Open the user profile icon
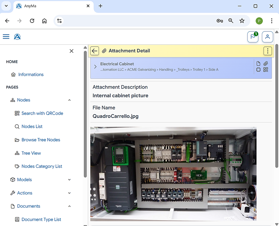This screenshot has width=279, height=226. pos(267,37)
